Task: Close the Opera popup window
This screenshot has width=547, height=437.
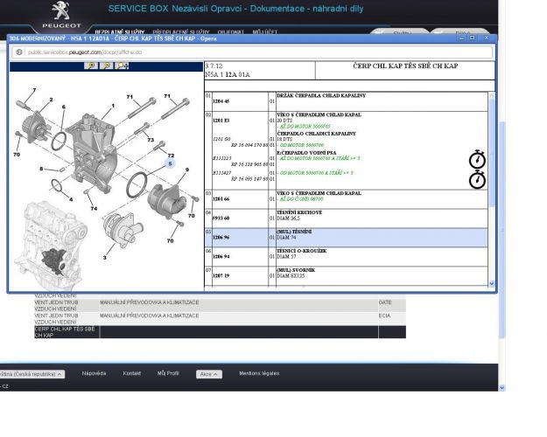Action: coord(487,38)
